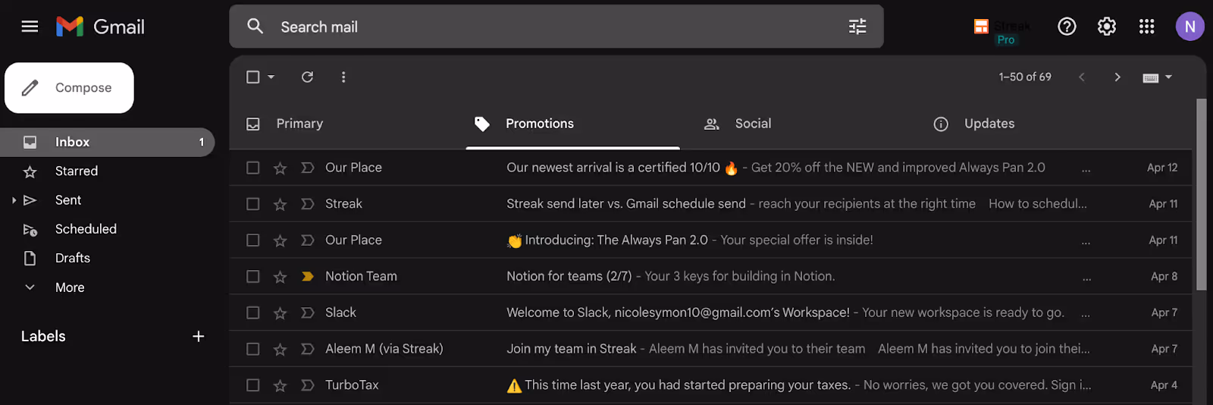This screenshot has height=405, width=1213.
Task: Select the Our Place 10/10 email checkbox
Action: 253,168
